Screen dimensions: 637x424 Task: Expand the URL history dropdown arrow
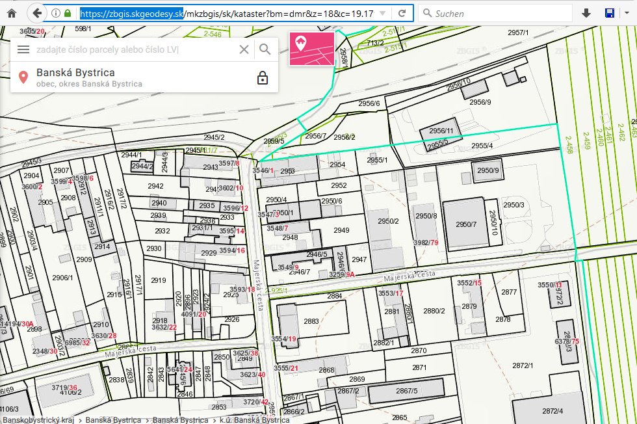[x=382, y=13]
